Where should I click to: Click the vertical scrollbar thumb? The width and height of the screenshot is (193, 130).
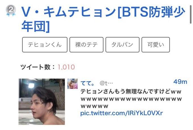coord(191,14)
